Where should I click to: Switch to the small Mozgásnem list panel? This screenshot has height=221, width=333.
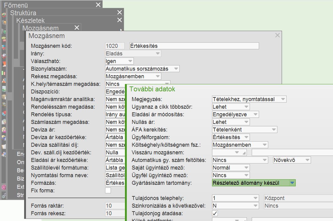pyautogui.click(x=40, y=28)
